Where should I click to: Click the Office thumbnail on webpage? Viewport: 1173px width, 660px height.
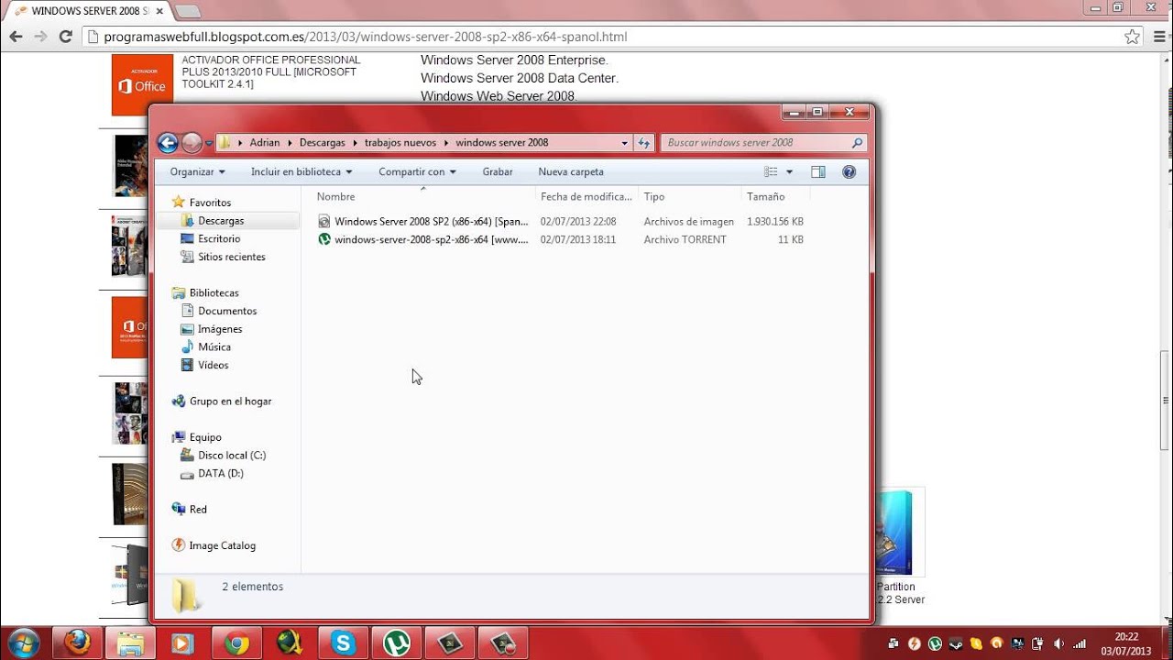[x=142, y=84]
